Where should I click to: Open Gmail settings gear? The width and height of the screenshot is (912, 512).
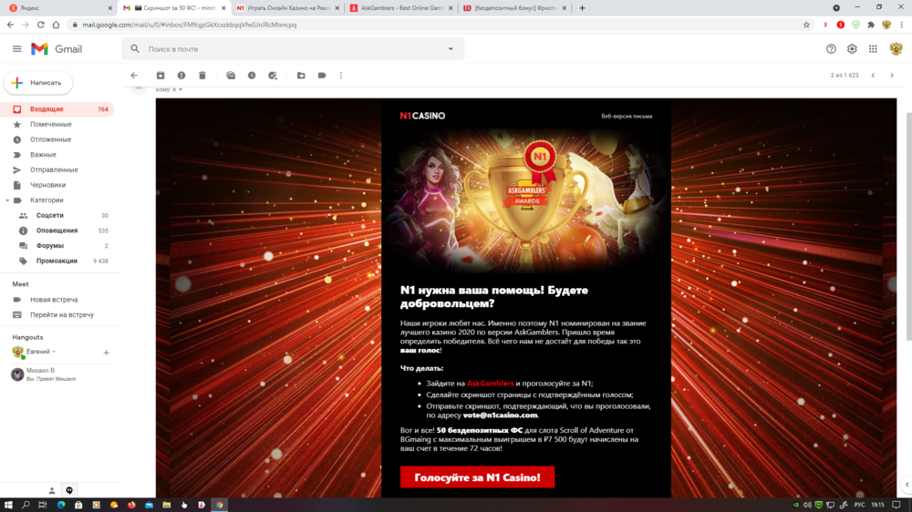click(x=852, y=49)
